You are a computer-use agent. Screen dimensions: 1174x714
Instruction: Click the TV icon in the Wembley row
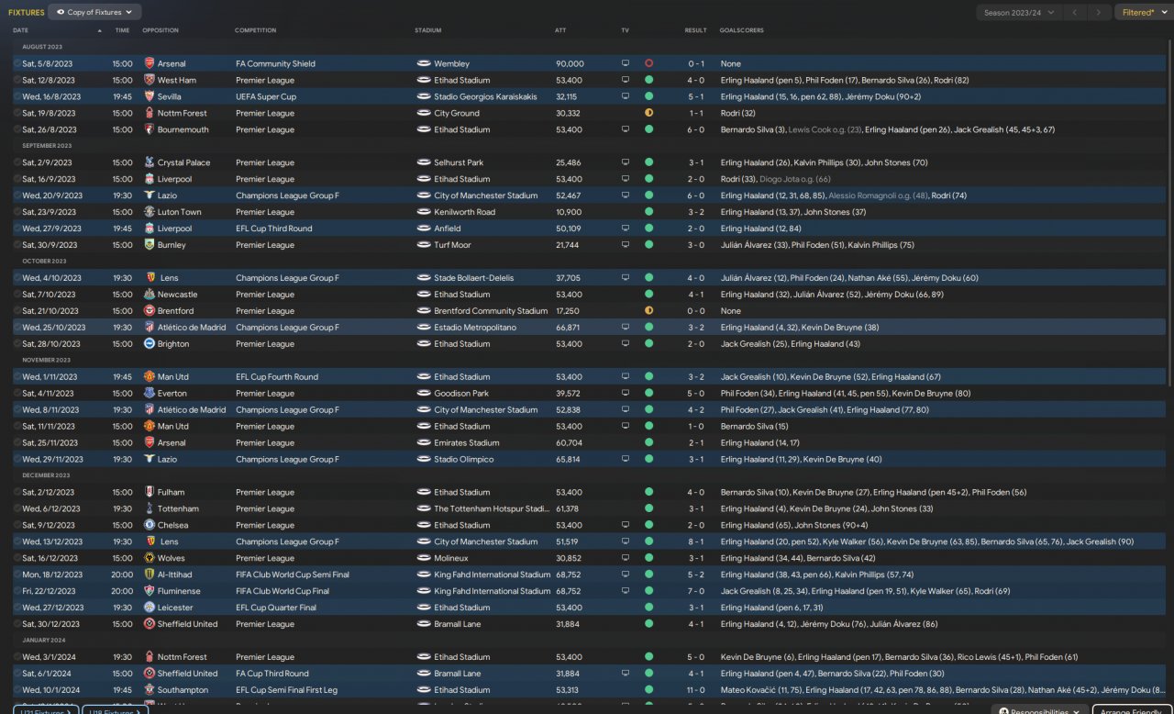(x=626, y=63)
